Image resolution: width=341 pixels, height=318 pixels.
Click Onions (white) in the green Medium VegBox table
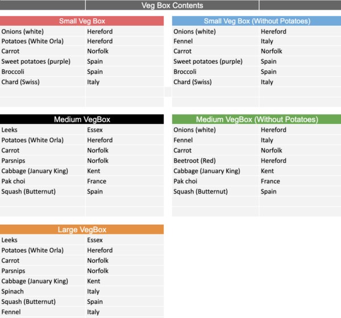(195, 130)
